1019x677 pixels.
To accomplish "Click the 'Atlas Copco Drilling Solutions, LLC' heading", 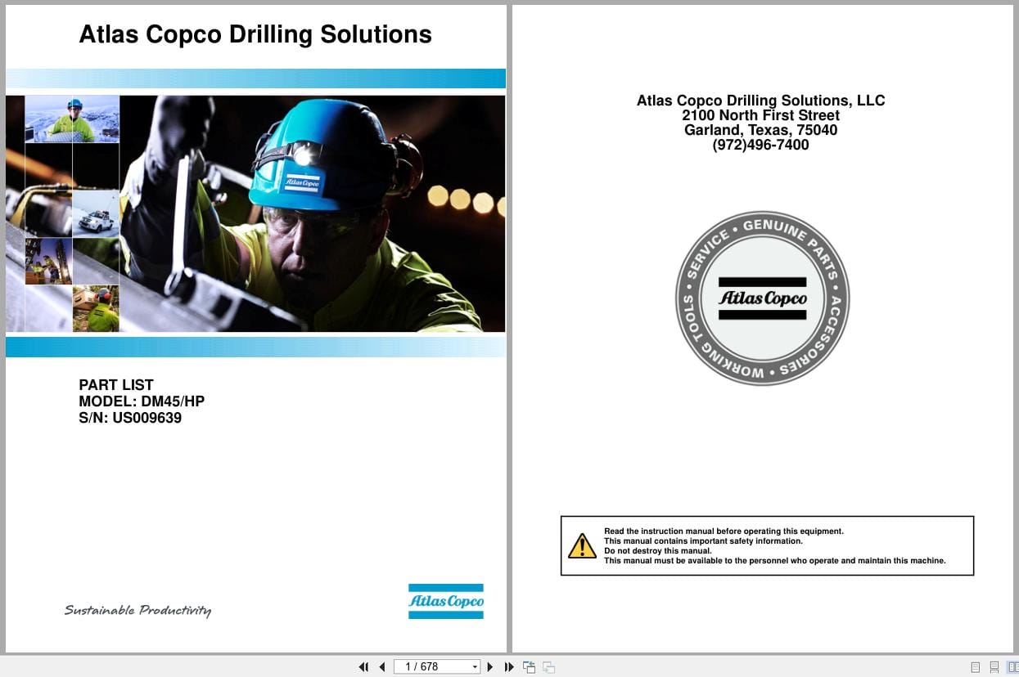I will (x=761, y=101).
